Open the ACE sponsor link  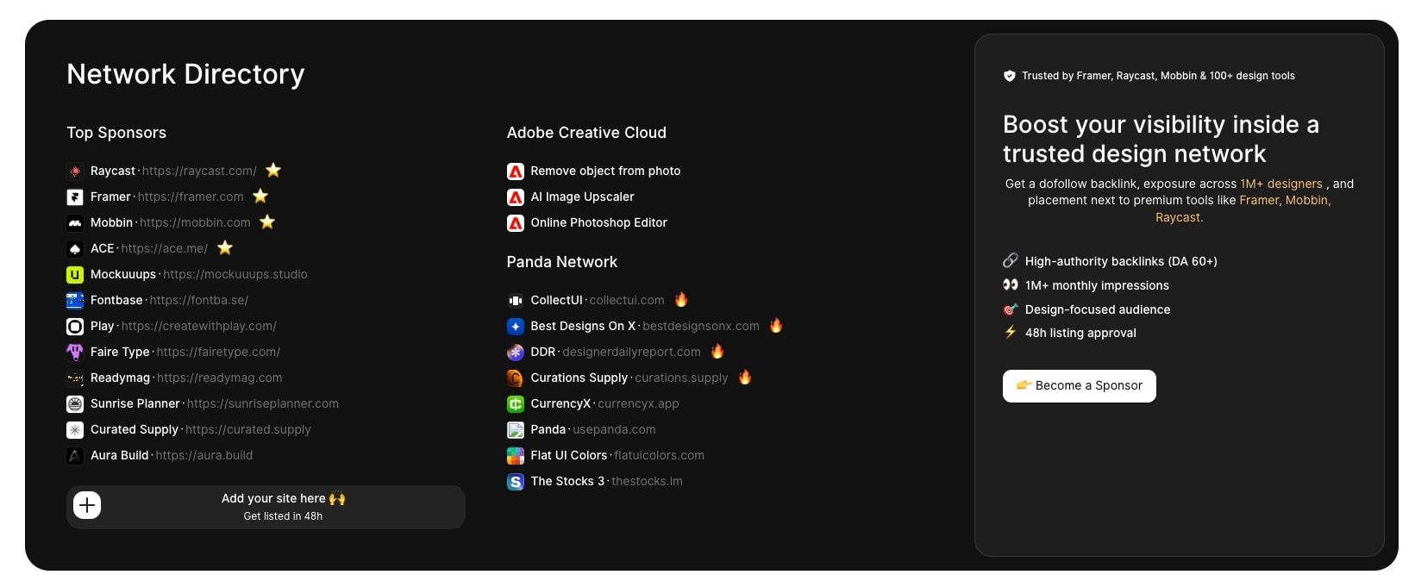pyautogui.click(x=149, y=248)
